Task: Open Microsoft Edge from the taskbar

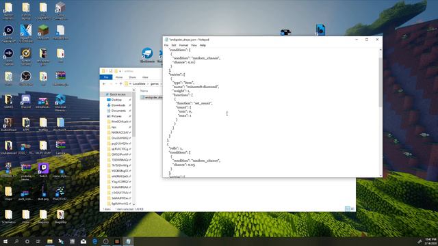Action: coord(94,241)
